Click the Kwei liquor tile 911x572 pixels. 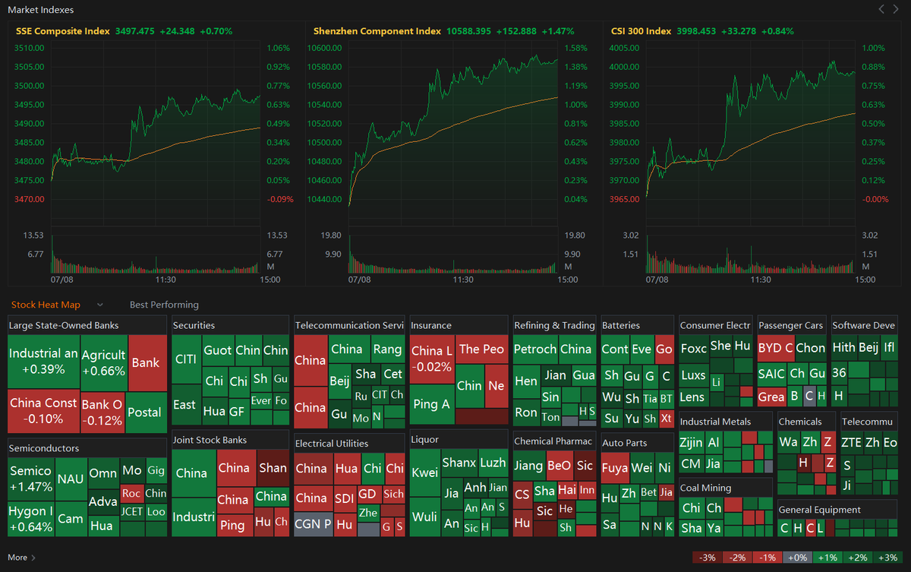(425, 472)
